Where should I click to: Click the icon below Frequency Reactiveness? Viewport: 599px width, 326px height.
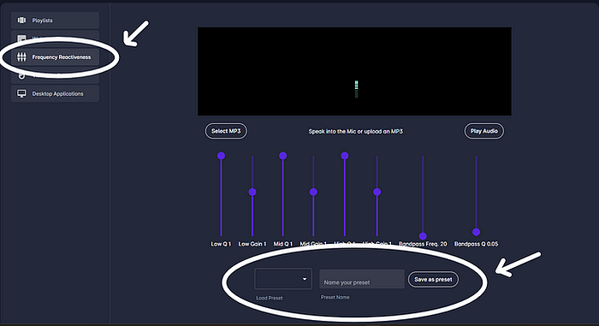pyautogui.click(x=21, y=76)
